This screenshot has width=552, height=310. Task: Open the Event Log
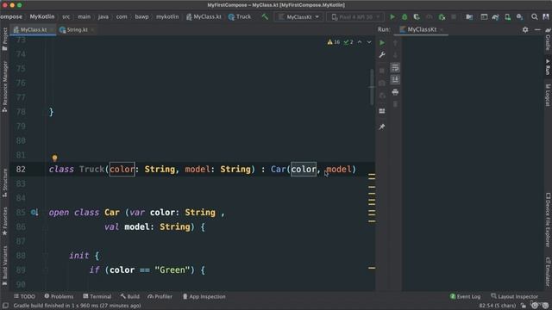(465, 296)
